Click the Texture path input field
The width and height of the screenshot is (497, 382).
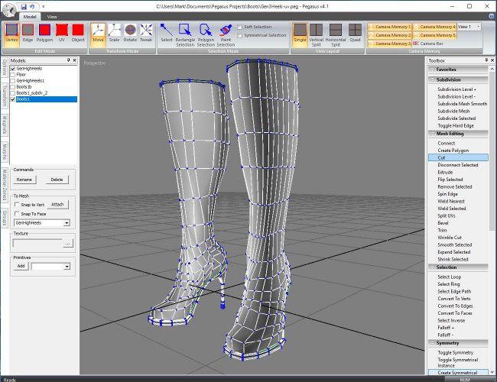pos(38,243)
